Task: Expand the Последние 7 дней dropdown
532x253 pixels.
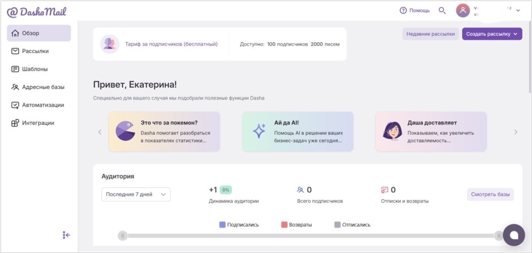Action: pos(136,194)
